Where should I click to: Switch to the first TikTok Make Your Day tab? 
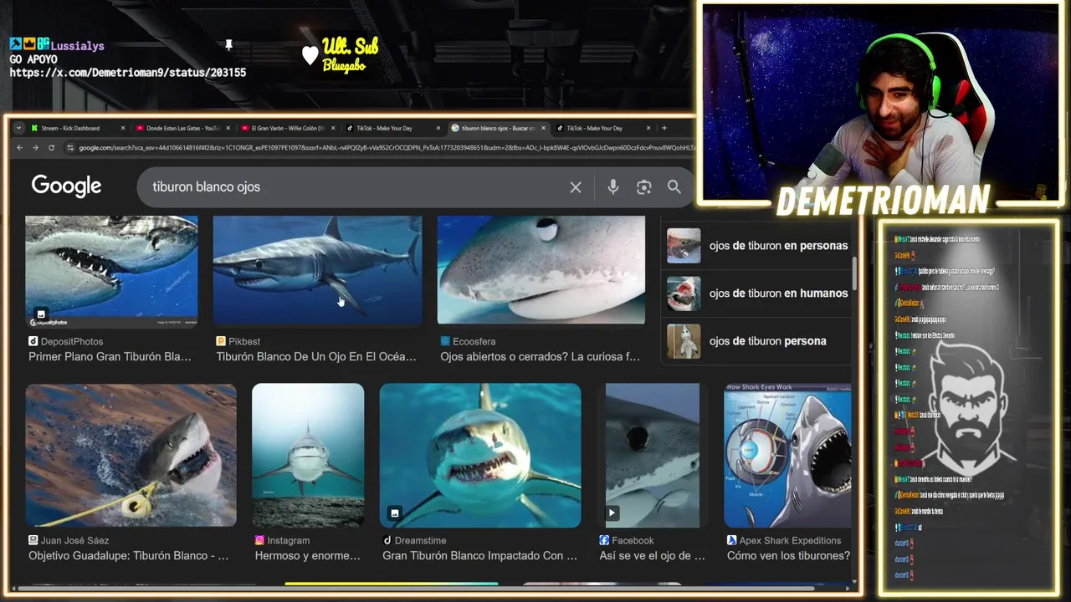pos(384,128)
